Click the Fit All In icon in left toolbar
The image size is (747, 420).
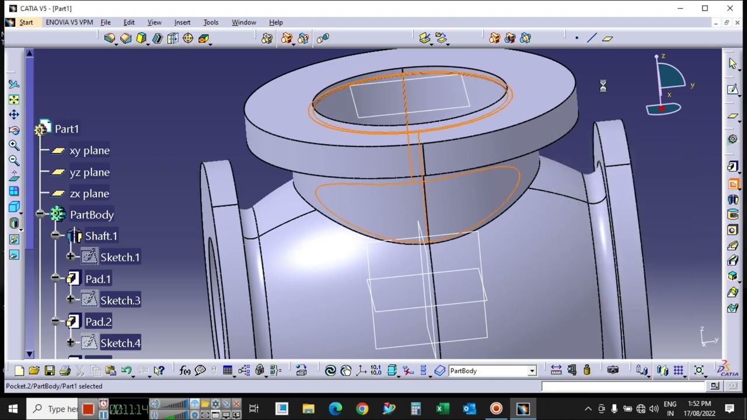coord(14,100)
